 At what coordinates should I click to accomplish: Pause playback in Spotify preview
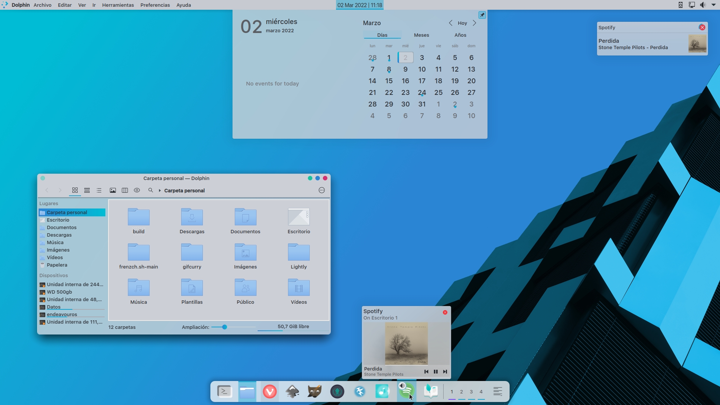click(x=436, y=372)
